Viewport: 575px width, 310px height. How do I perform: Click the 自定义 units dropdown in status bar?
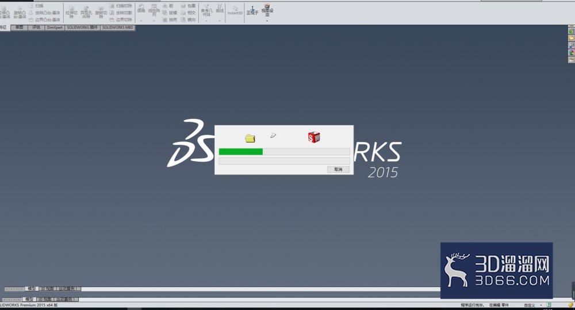pos(532,305)
